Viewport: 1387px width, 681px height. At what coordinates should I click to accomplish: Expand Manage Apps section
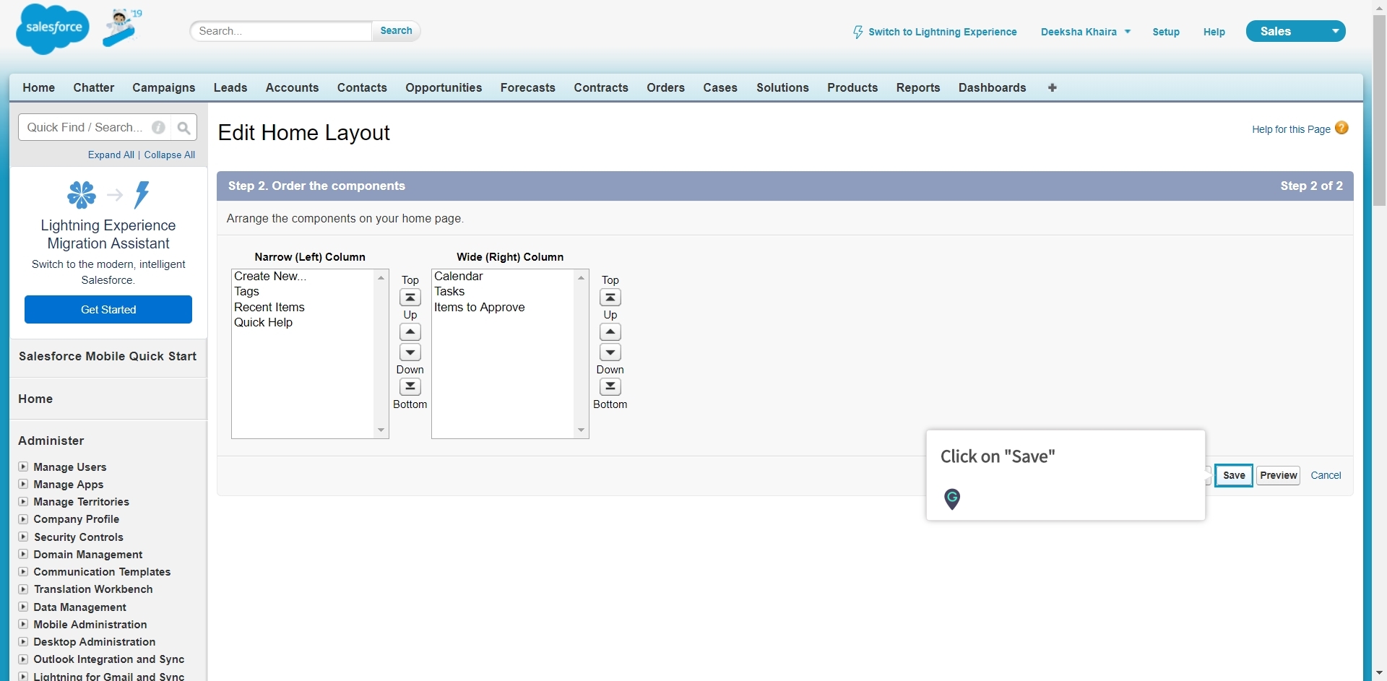pos(23,484)
